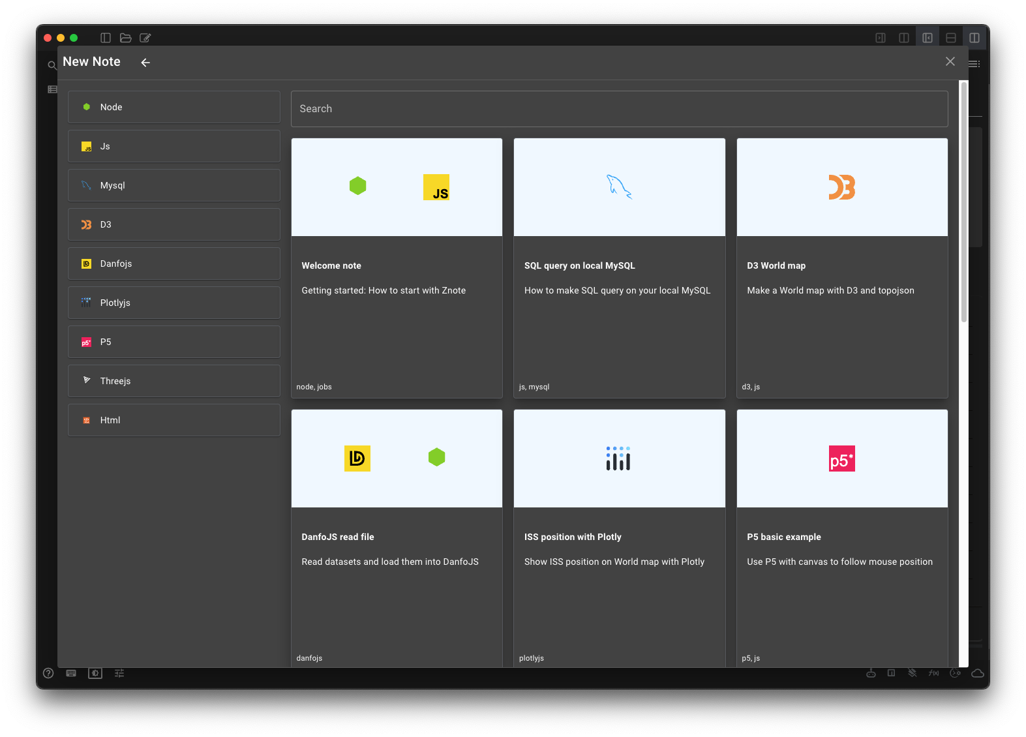Screen dimensions: 1026x737
Task: Select the rightmost split layout icon in title bar
Action: click(974, 38)
